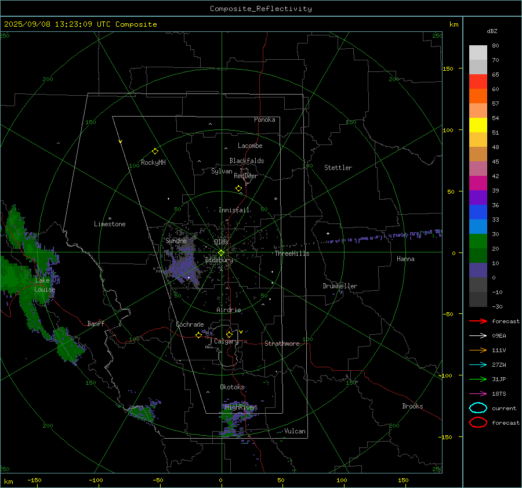The image size is (522, 488).
Task: Click the asterisk marker above Limestone
Action: (x=110, y=219)
